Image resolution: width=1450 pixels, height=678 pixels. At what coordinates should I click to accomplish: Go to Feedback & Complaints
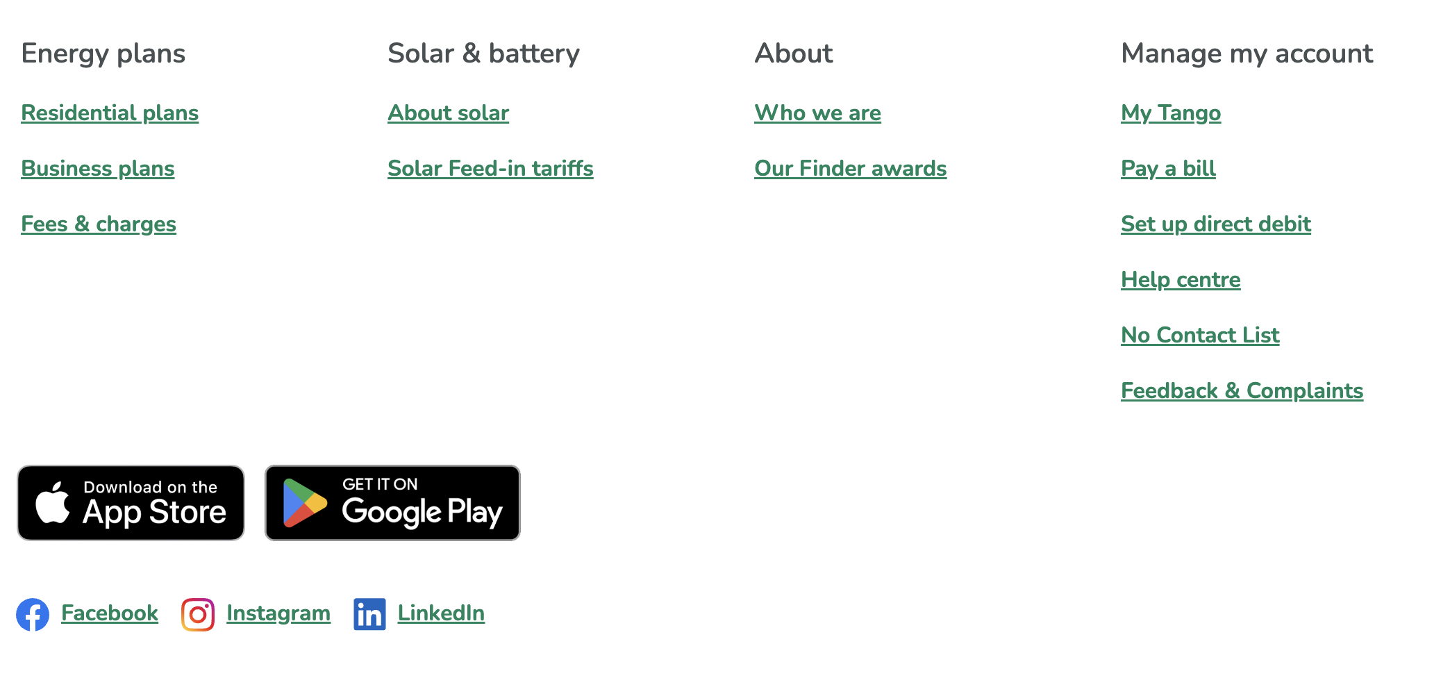pos(1242,391)
